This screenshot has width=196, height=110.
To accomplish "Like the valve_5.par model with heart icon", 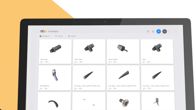I will point(46,62).
